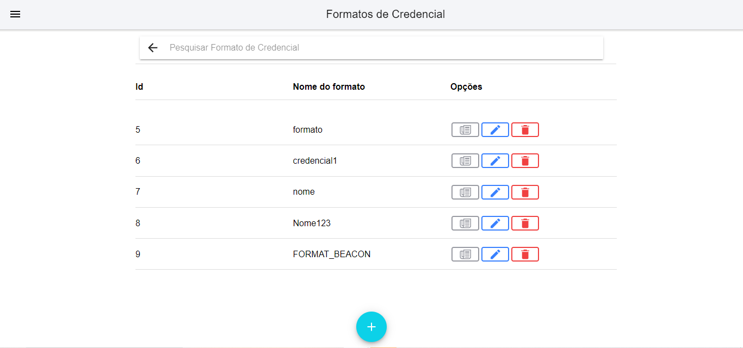Delete the 'nome' format row

point(525,192)
